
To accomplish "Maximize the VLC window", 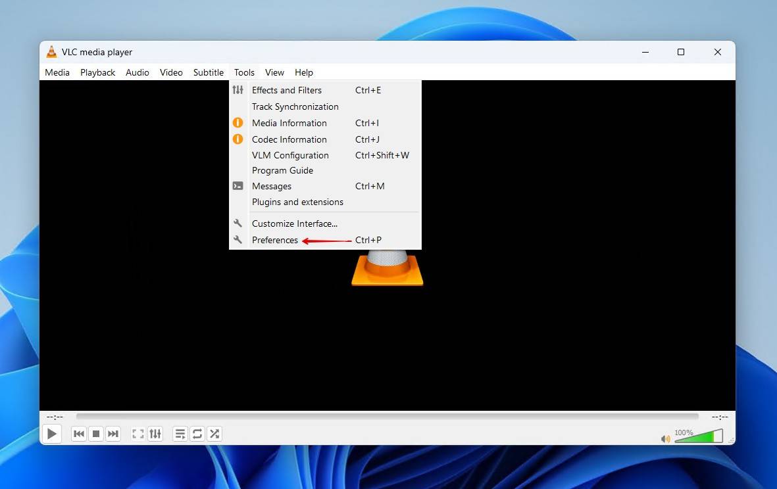I will click(681, 52).
